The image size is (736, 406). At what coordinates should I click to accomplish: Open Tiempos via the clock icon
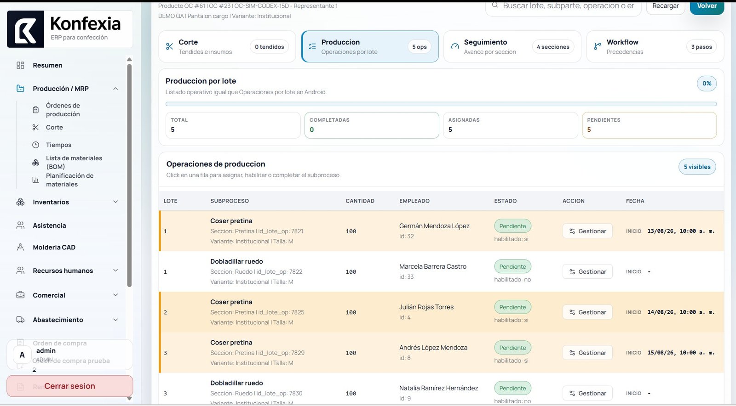coord(35,145)
